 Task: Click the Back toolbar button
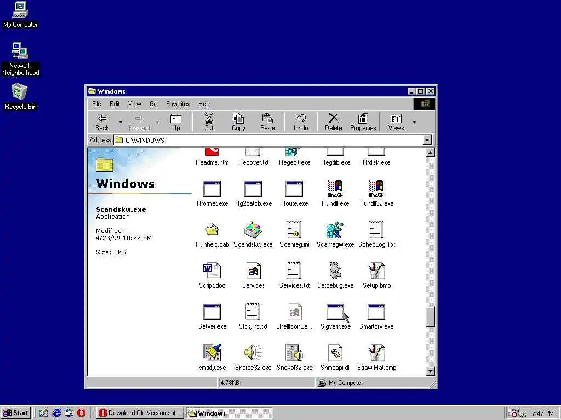(x=102, y=122)
